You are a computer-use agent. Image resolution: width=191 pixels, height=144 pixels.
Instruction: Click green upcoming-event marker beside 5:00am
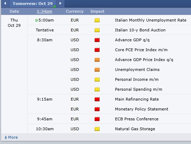coord(37,20)
